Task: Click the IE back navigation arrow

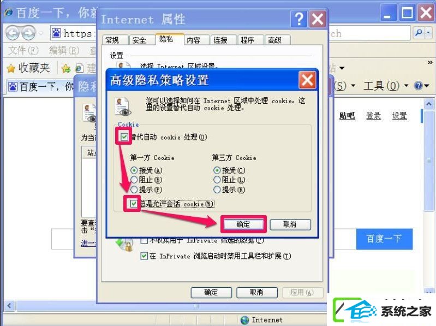Action: [13, 33]
